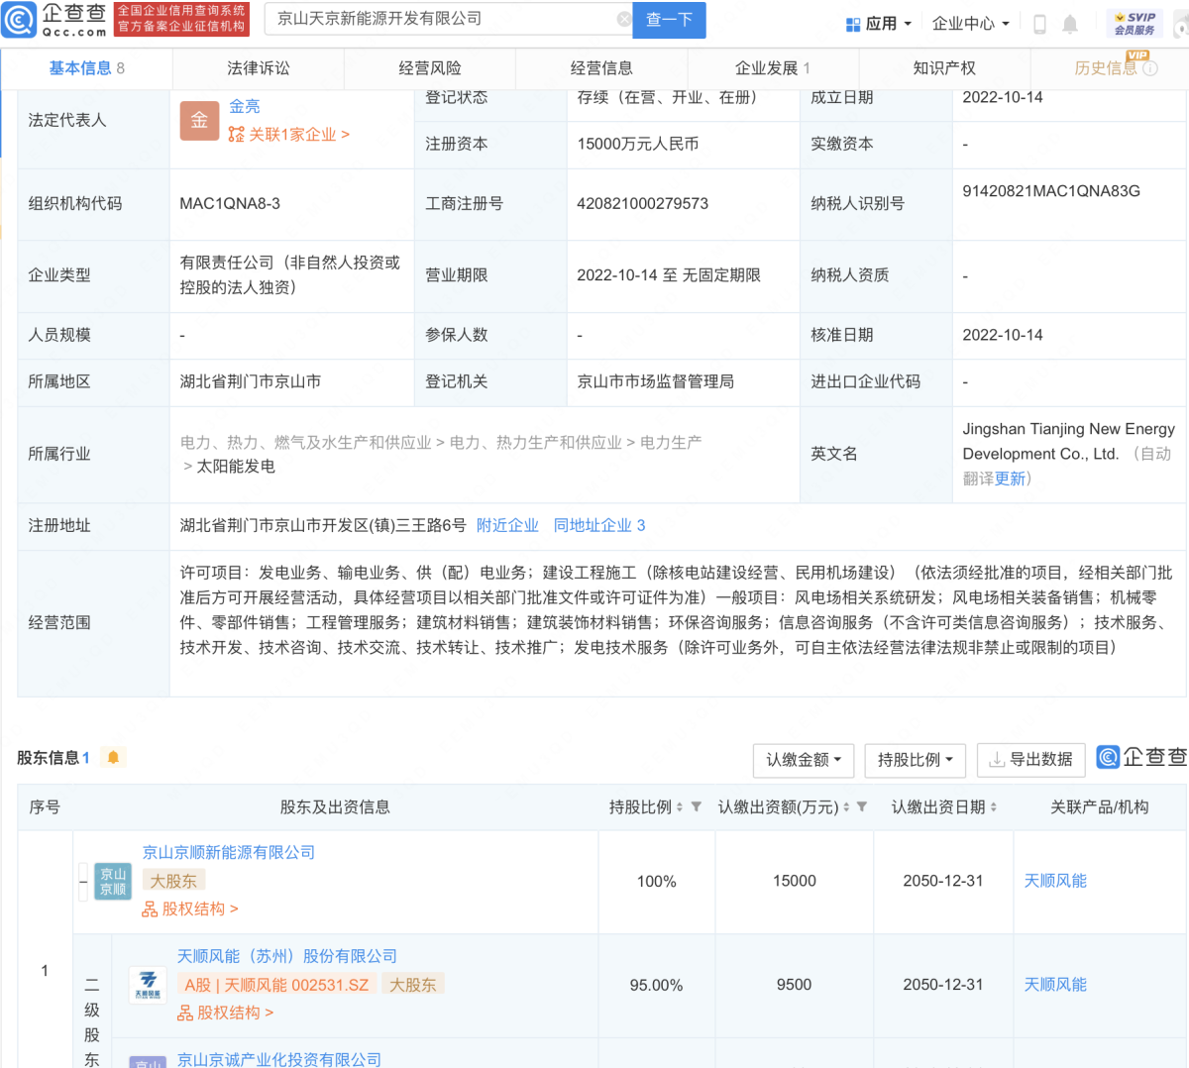Open 关联1家企业 link
Viewport: 1189px width, 1068px height.
click(x=289, y=135)
